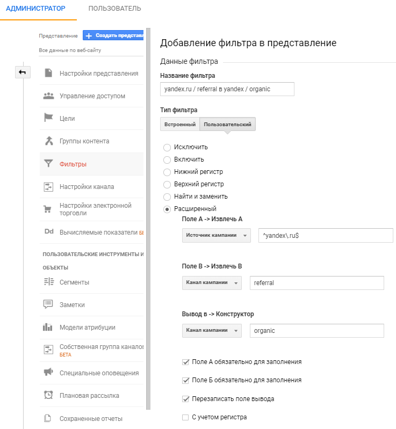Screen dimensions: 396x429
Task: Open Специальные оповещения link
Action: click(99, 373)
